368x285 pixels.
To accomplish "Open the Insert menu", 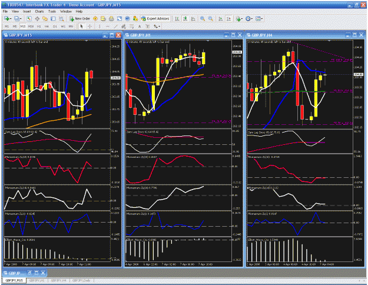I will pos(26,11).
